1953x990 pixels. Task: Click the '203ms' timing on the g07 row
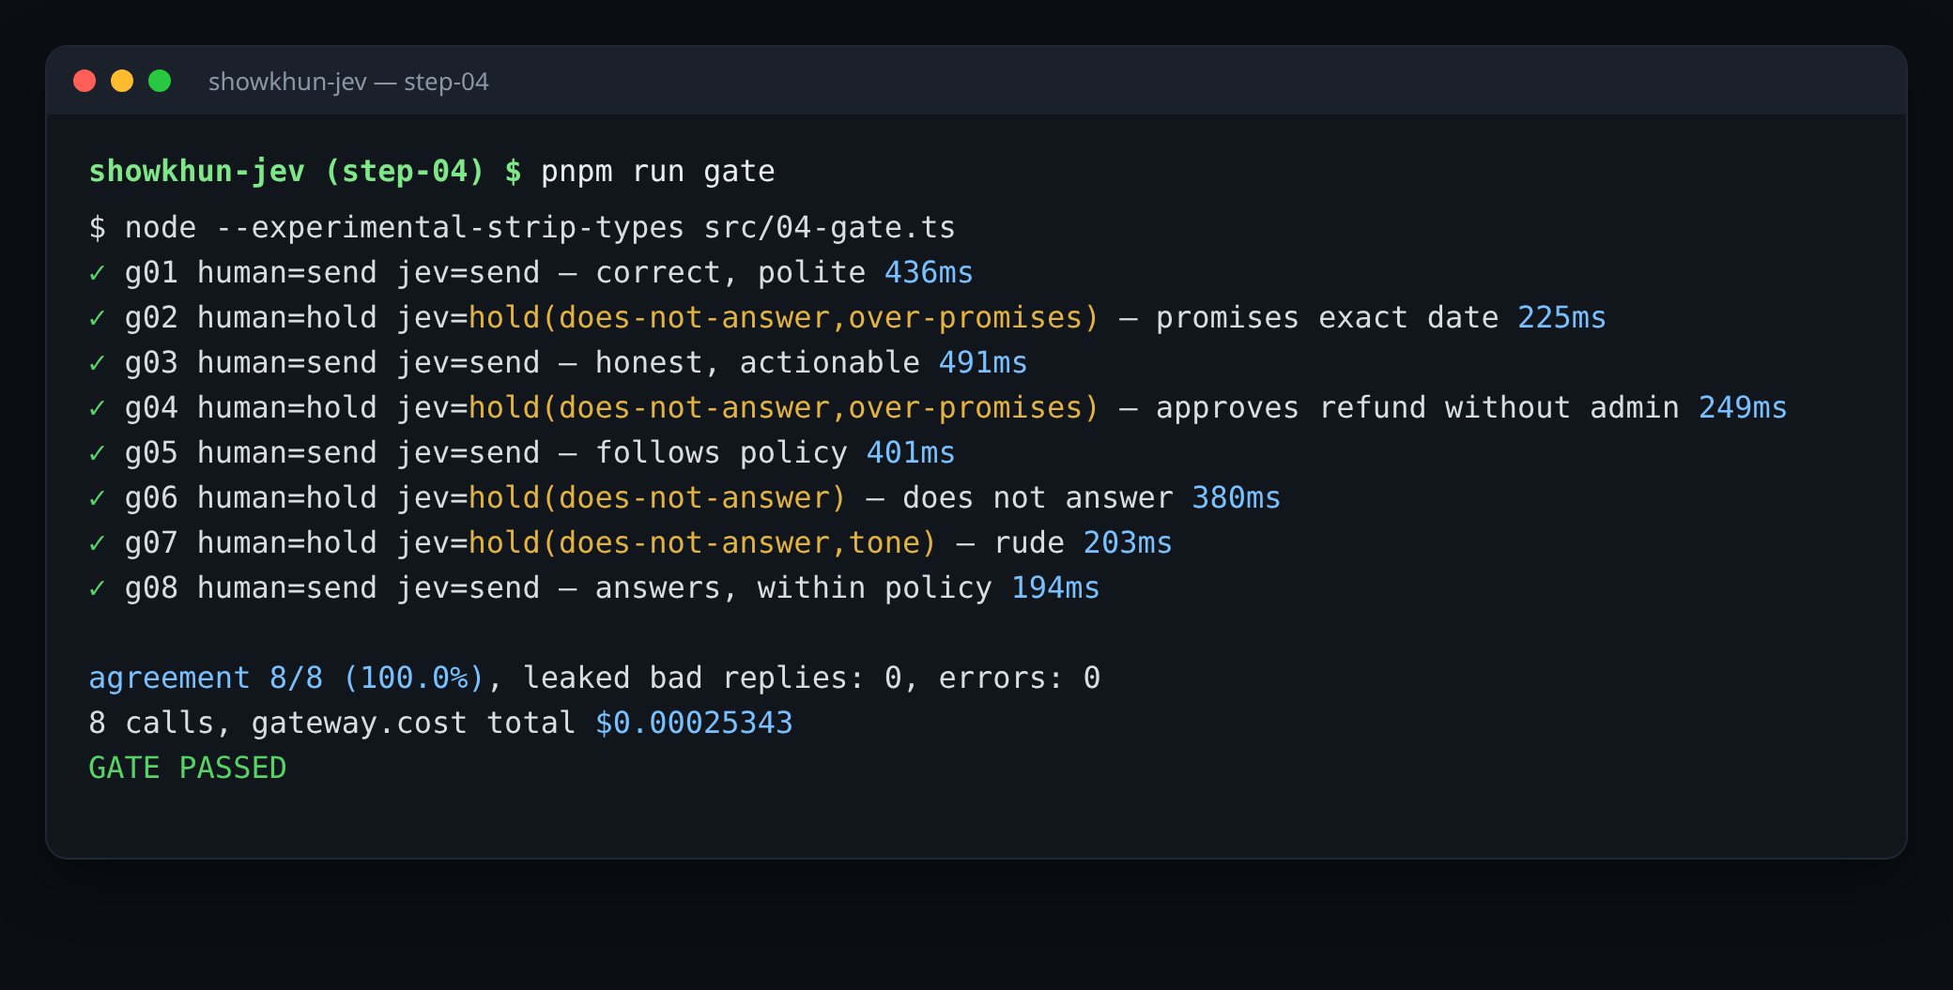coord(1128,543)
